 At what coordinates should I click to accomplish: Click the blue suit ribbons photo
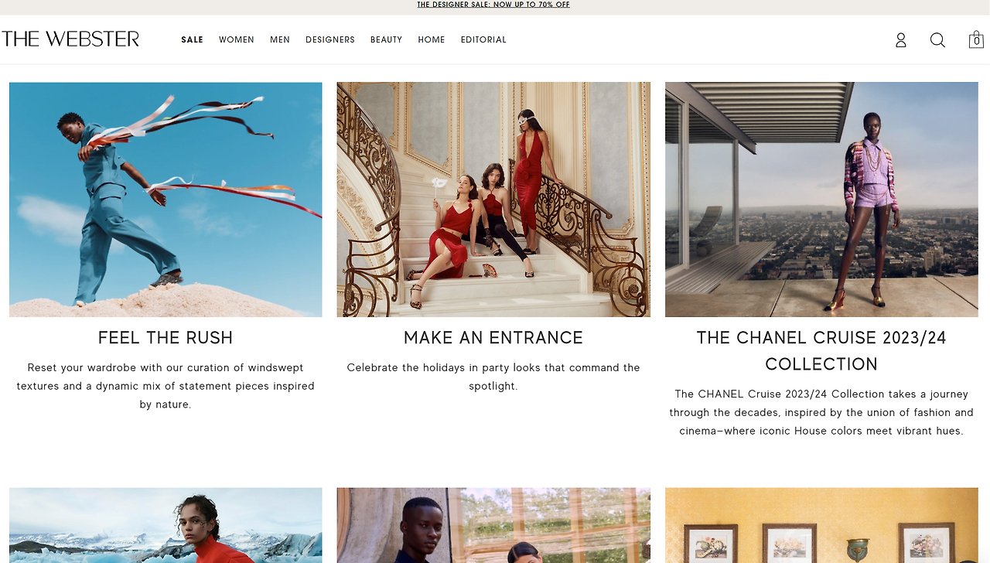coord(166,200)
